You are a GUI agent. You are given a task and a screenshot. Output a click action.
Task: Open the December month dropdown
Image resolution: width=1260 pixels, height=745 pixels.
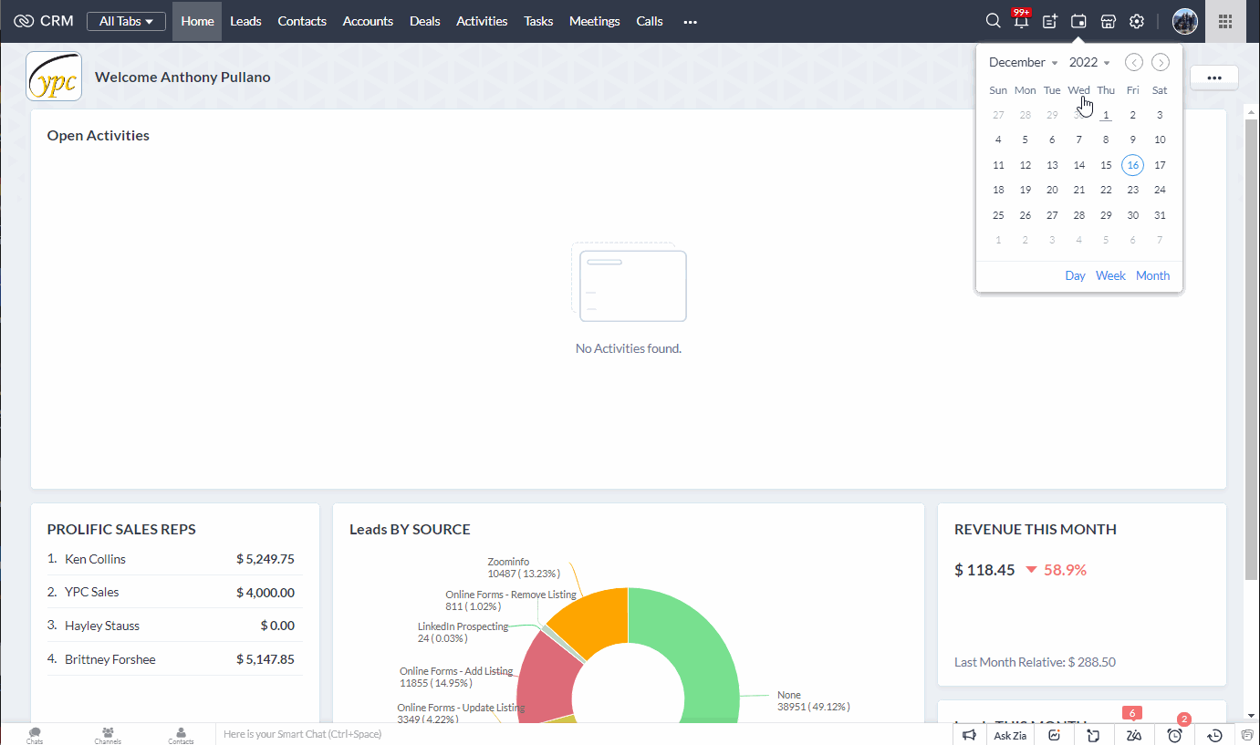tap(1023, 63)
